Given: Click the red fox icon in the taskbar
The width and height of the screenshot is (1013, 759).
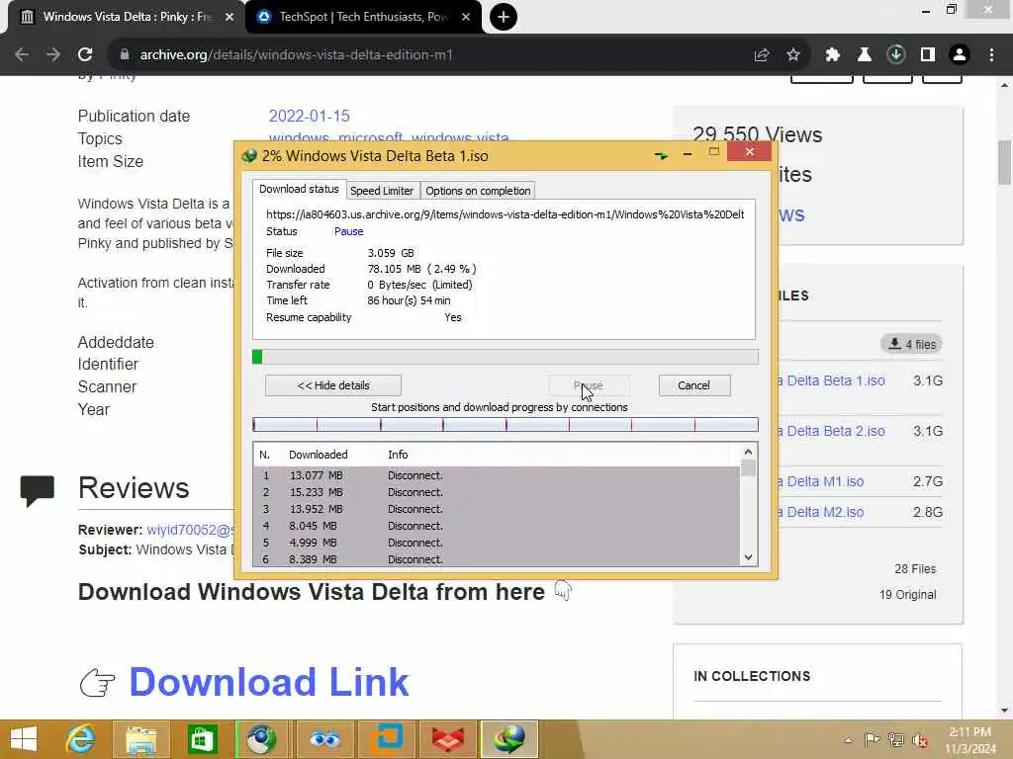Looking at the screenshot, I should (448, 739).
